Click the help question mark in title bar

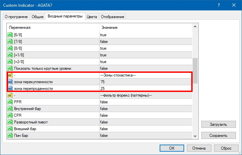click(219, 5)
